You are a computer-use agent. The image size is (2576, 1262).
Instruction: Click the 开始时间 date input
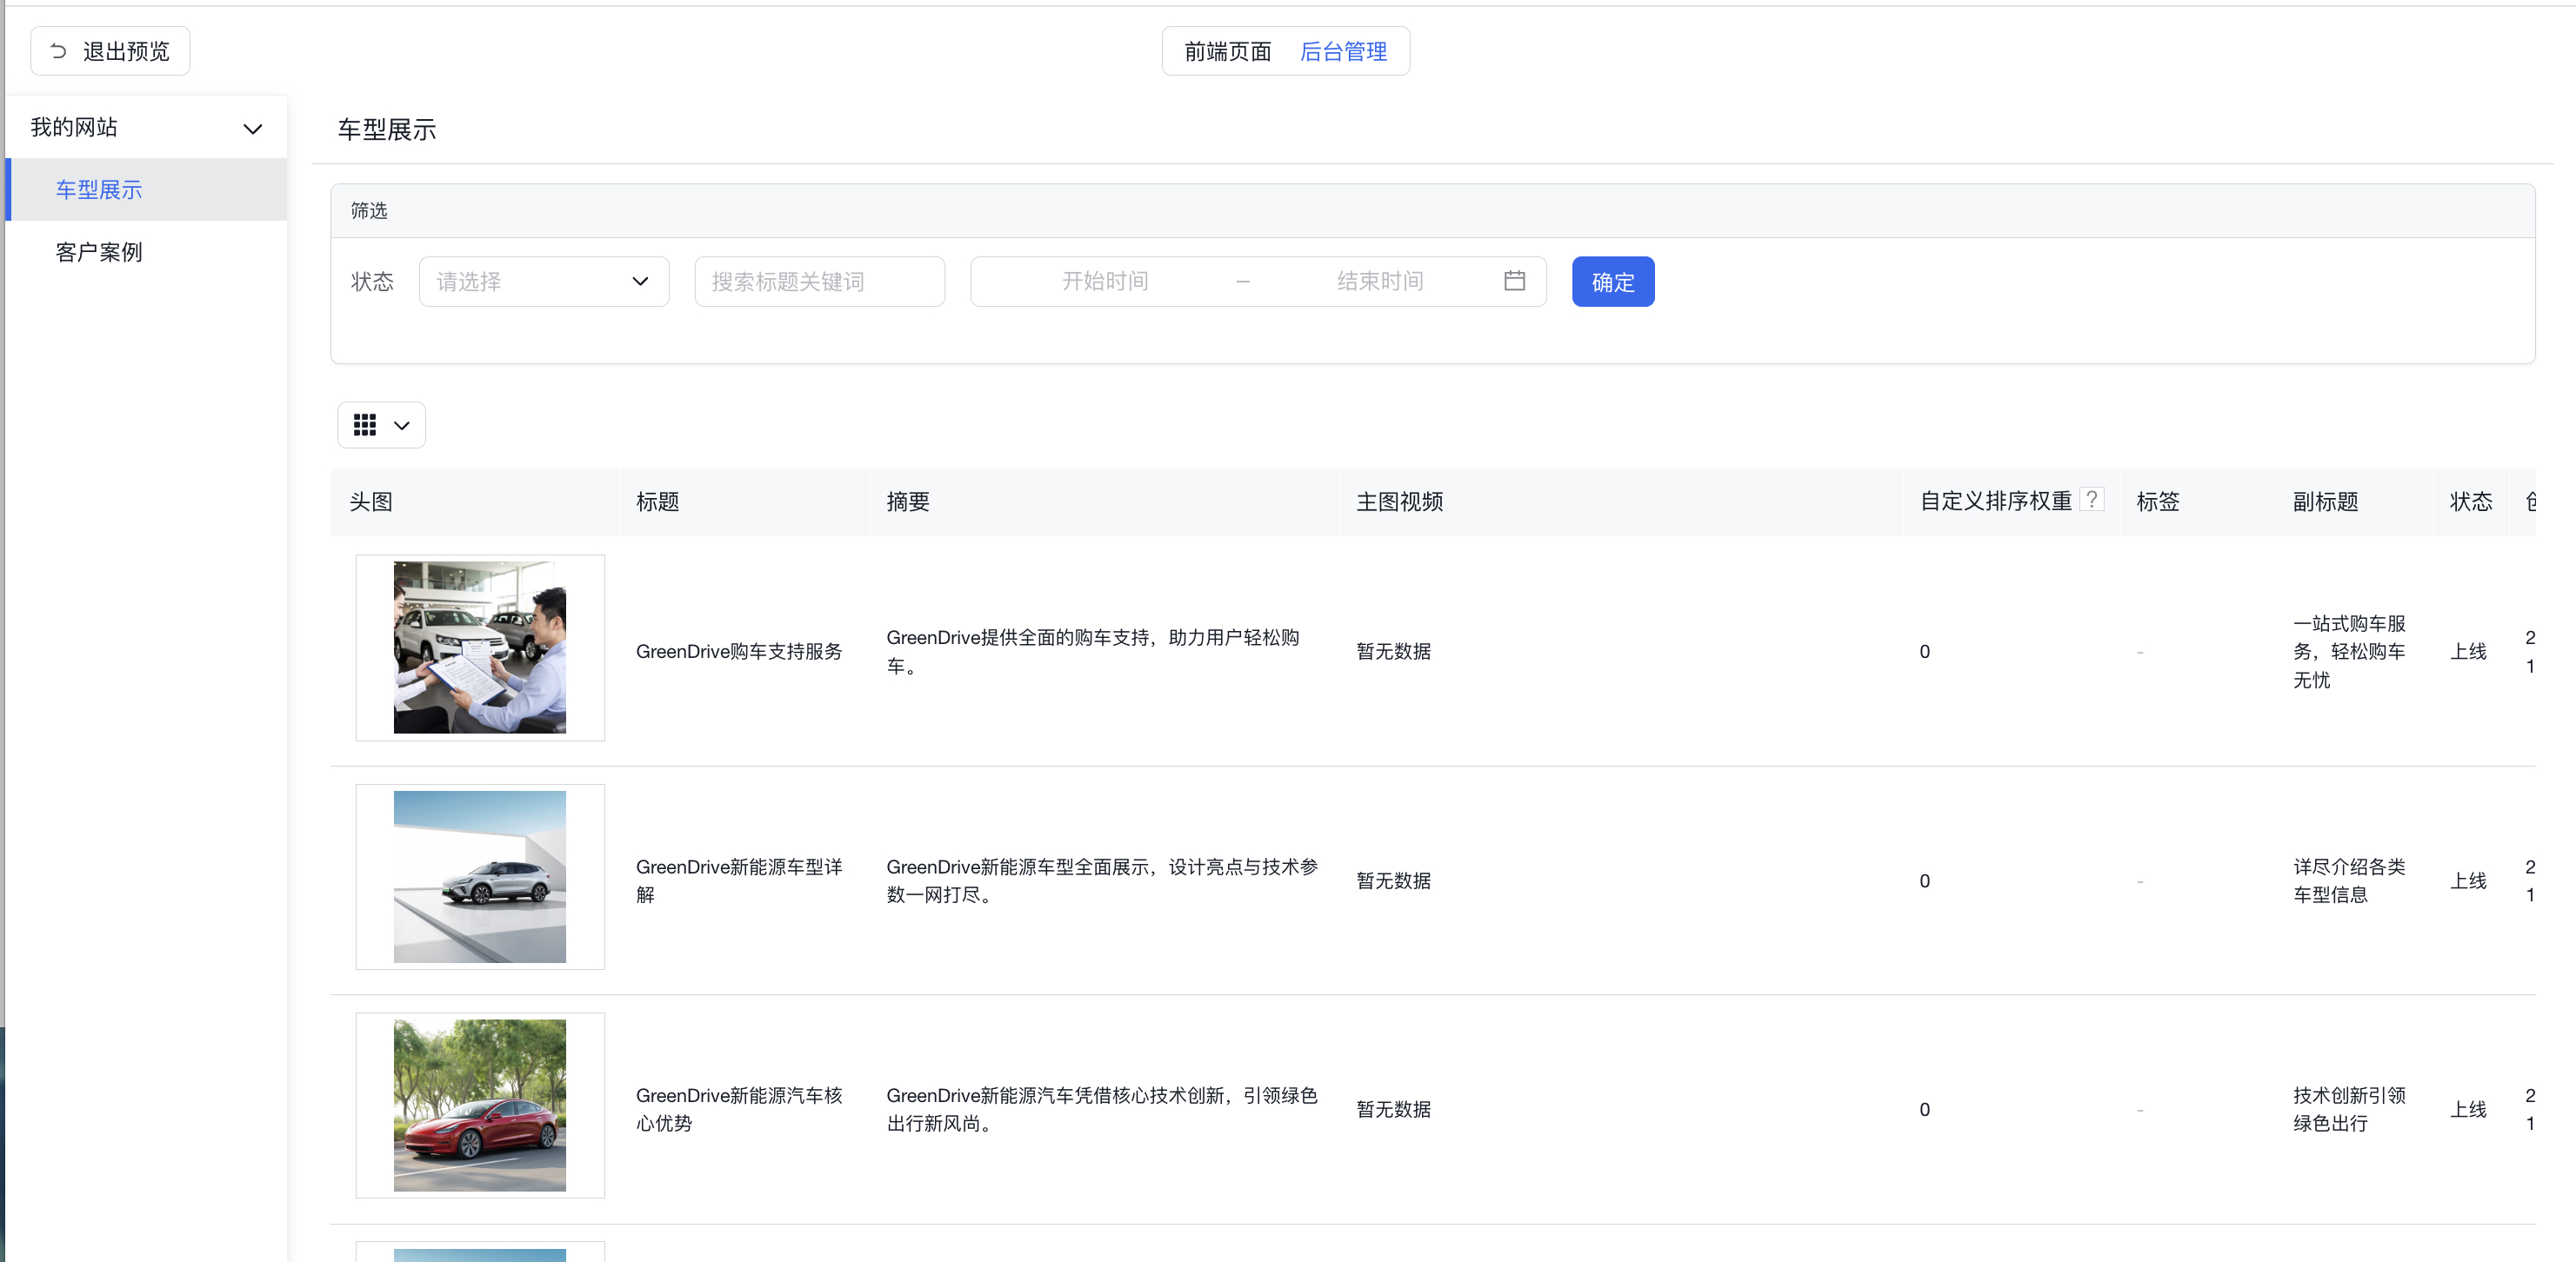pos(1104,281)
